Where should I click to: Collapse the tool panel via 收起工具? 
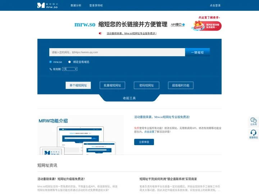pyautogui.click(x=129, y=98)
